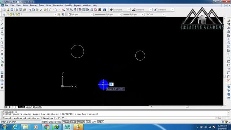Select the Arc tool
Viewport: 231px width, 130px height.
[2, 39]
